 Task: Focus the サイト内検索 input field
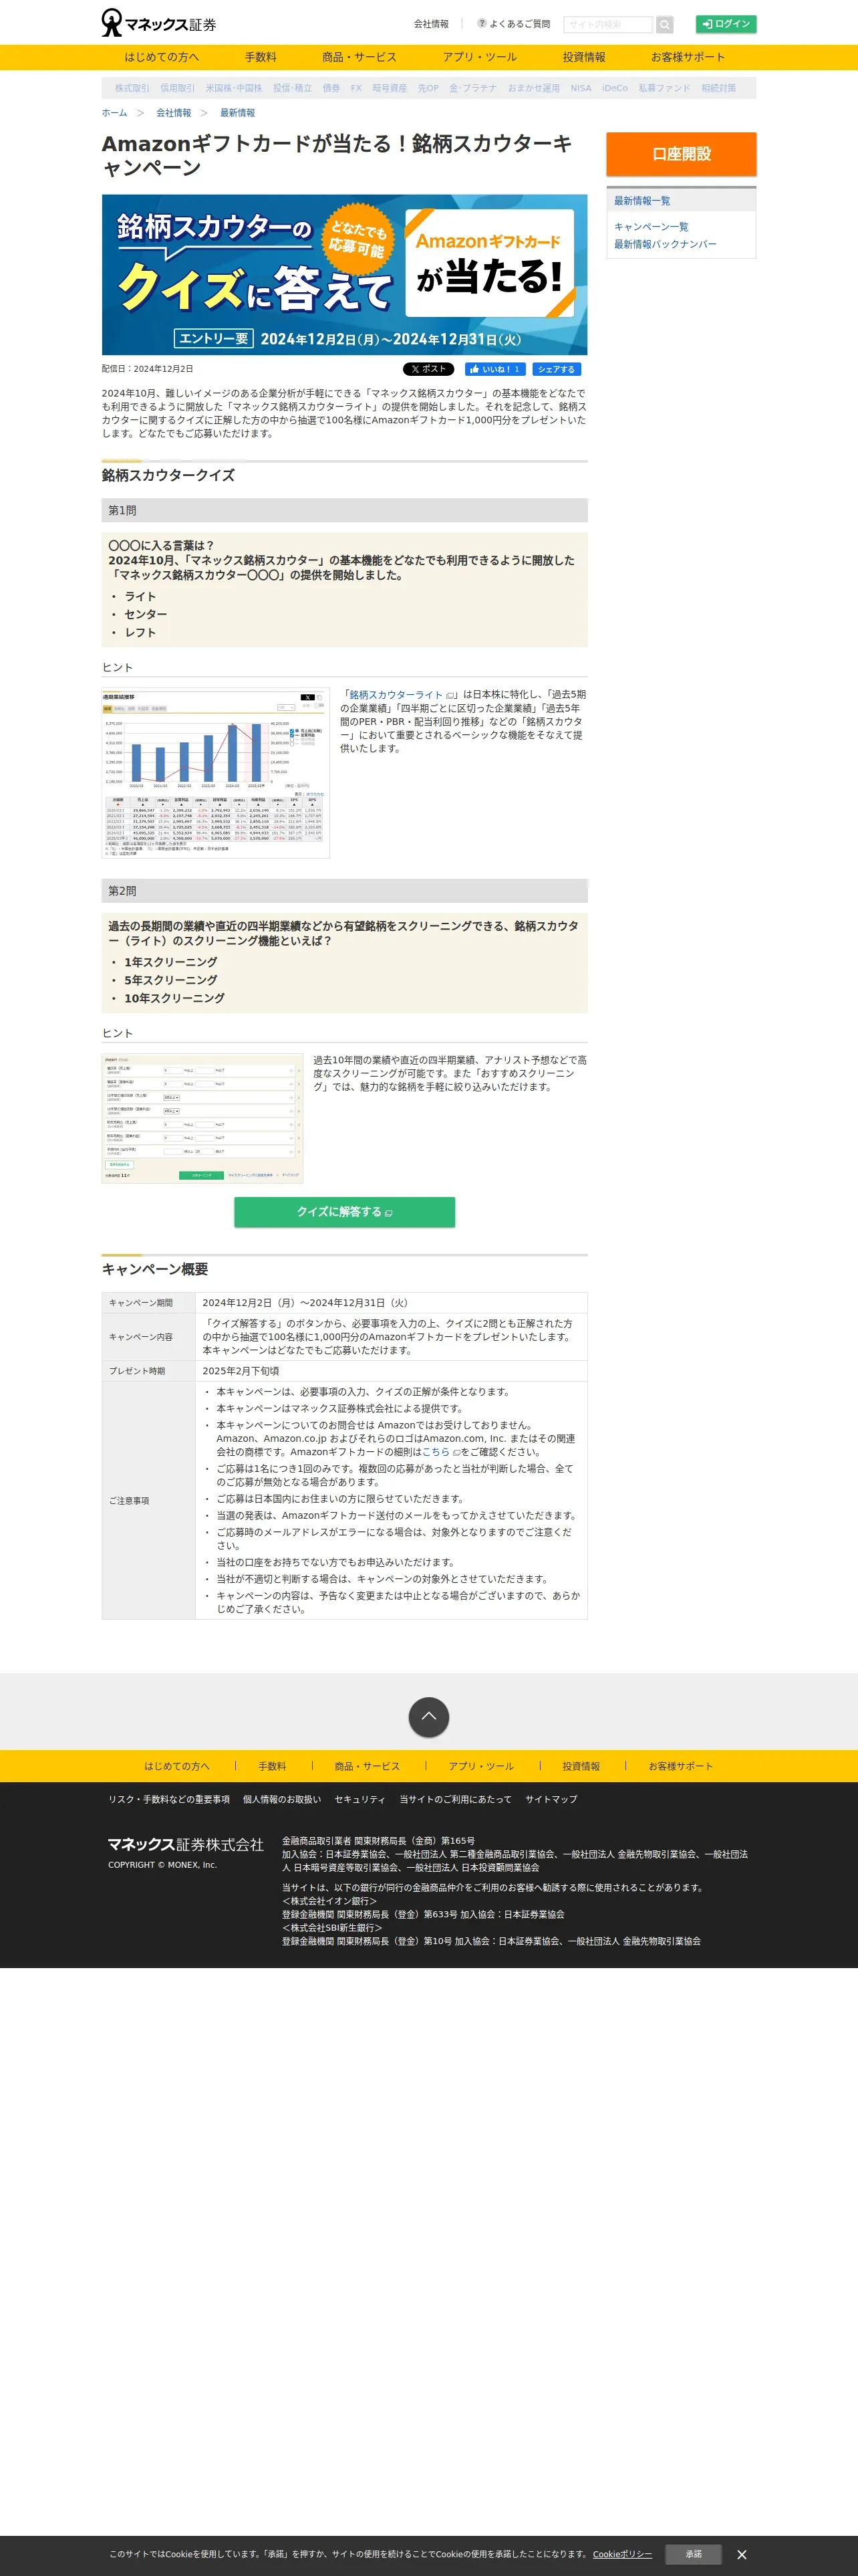click(x=607, y=24)
